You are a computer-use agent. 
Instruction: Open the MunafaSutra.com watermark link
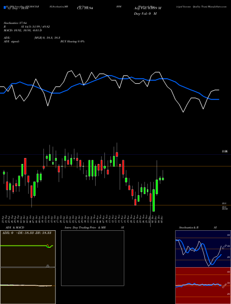[217, 6]
